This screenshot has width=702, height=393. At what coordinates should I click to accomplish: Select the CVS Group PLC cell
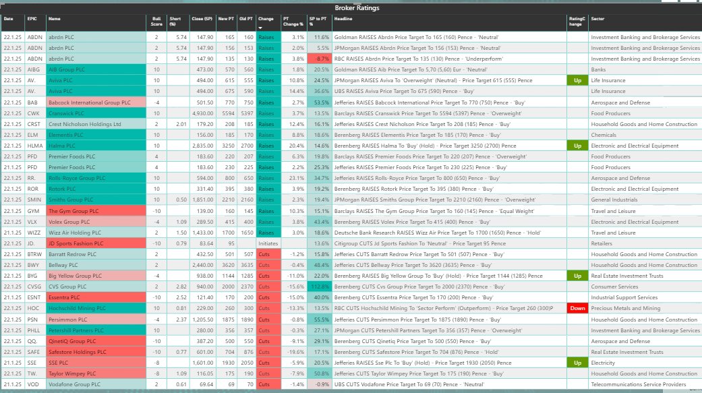(96, 286)
